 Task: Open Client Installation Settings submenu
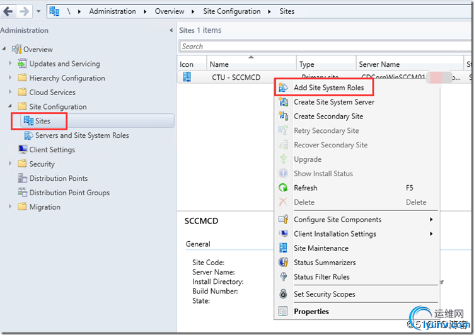point(357,234)
